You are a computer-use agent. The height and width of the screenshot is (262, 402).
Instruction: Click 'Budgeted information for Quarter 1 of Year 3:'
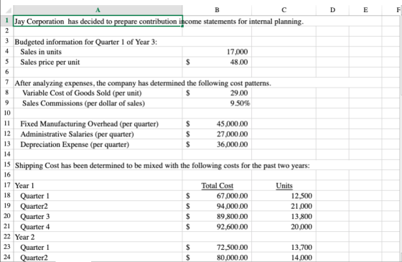coord(86,42)
